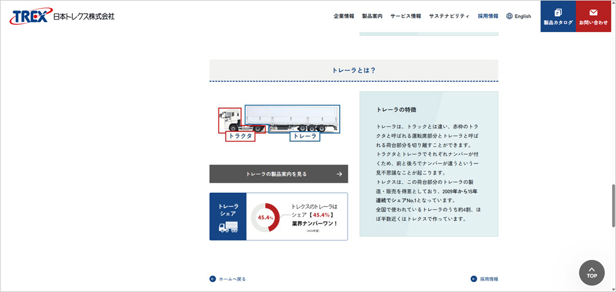616x292 pixels.
Task: Click the globe icon beside English
Action: pos(509,16)
